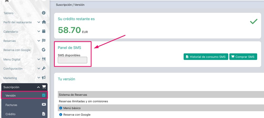Click the megaphone Marketing icon
Viewport: 264px width, 118px height.
click(x=44, y=78)
